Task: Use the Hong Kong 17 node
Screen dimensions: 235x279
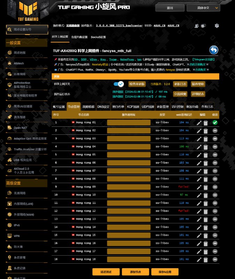Action: coord(215,251)
